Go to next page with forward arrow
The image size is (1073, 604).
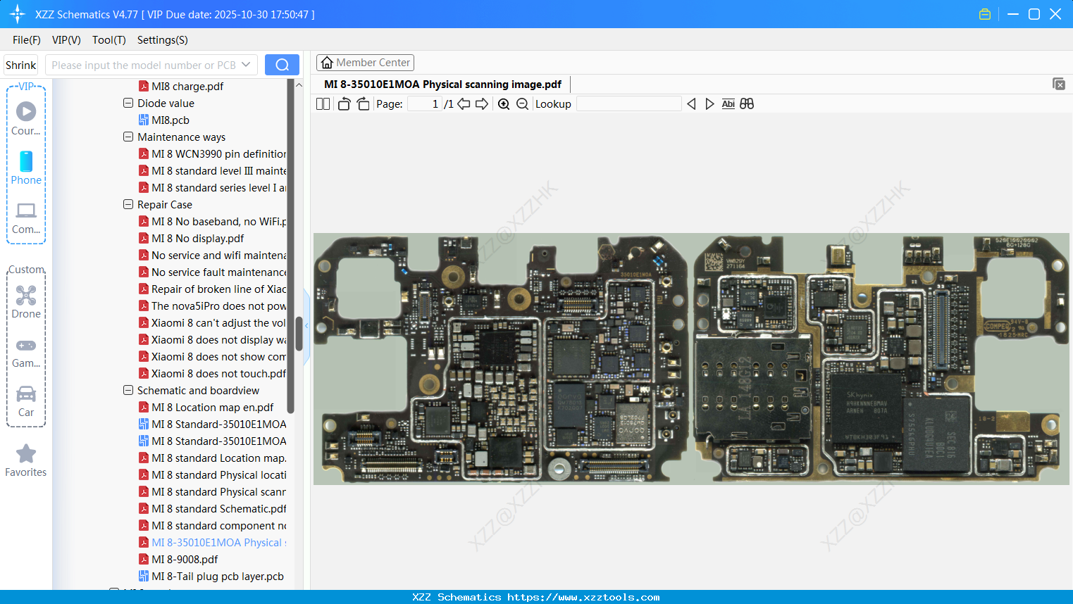coord(481,103)
